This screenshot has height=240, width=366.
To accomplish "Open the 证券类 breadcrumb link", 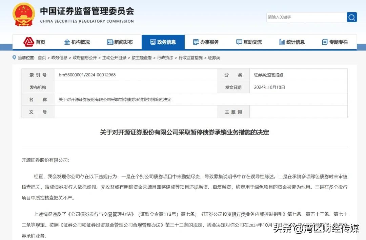I will (214, 57).
